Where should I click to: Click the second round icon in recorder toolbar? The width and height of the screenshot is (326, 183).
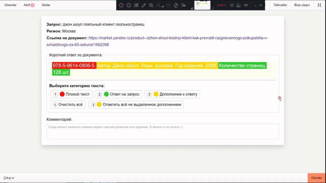pos(129,6)
